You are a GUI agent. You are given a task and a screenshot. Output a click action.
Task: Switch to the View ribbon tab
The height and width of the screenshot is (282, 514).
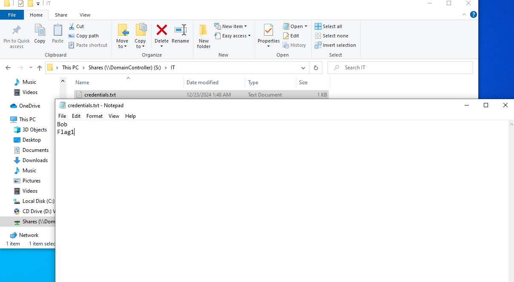[x=85, y=15]
